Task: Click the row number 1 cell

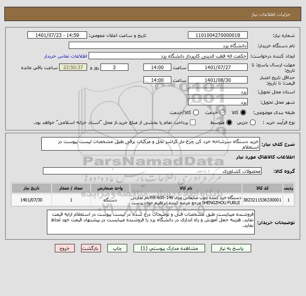Action: point(289,200)
